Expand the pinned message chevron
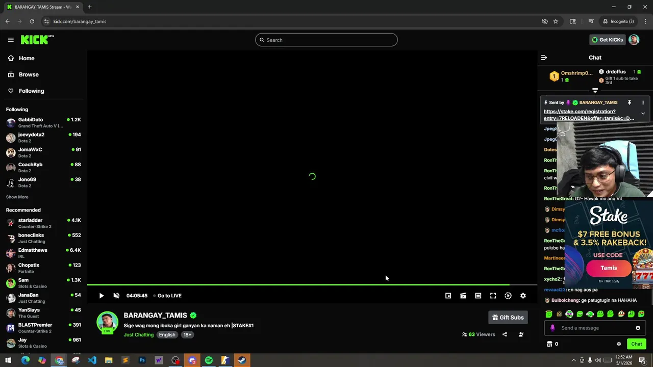This screenshot has width=653, height=367. point(643,114)
